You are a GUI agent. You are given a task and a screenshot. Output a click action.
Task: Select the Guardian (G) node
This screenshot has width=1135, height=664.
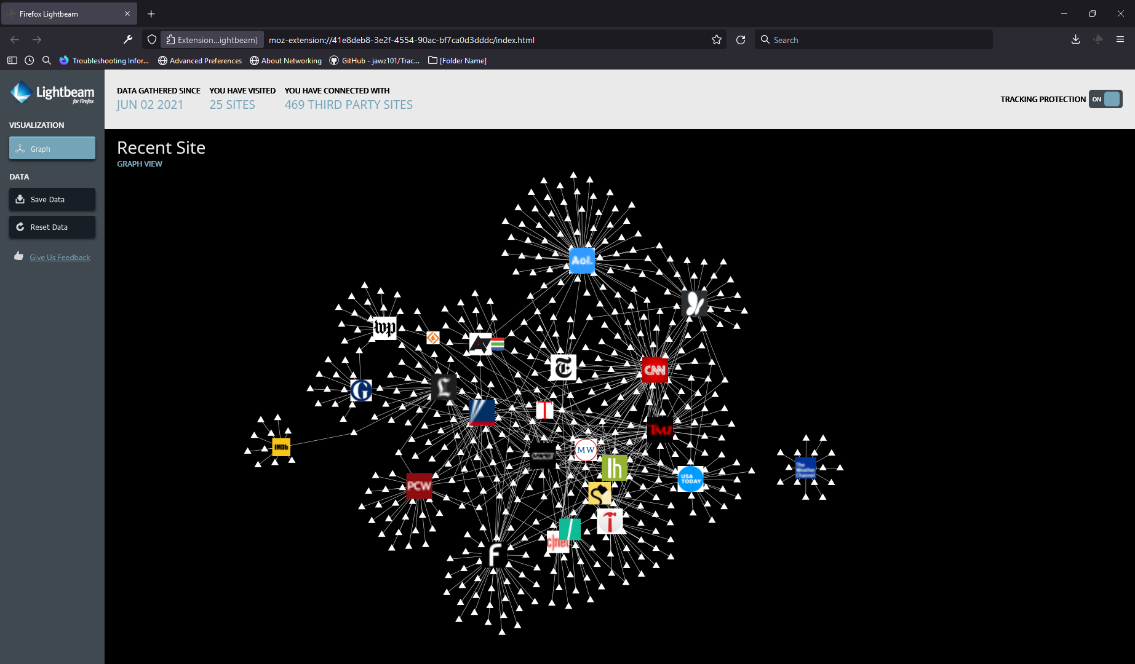coord(361,390)
